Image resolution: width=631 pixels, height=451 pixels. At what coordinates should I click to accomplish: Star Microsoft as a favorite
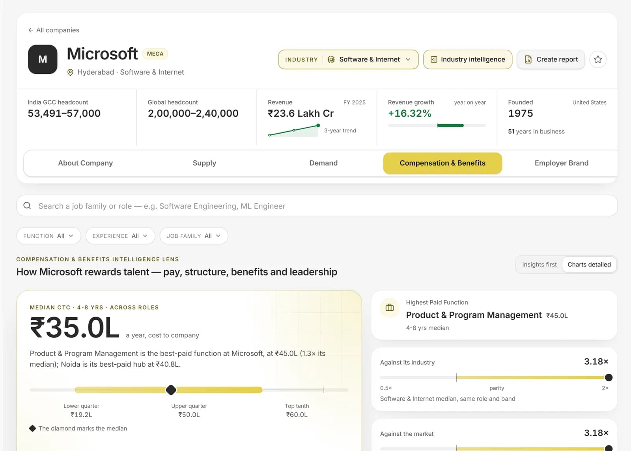pyautogui.click(x=598, y=60)
